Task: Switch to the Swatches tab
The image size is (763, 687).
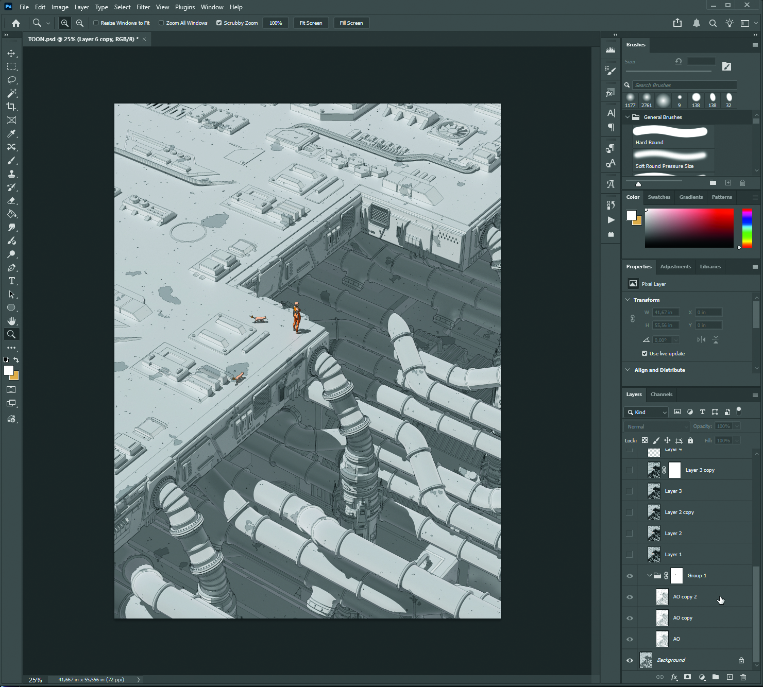Action: 659,197
